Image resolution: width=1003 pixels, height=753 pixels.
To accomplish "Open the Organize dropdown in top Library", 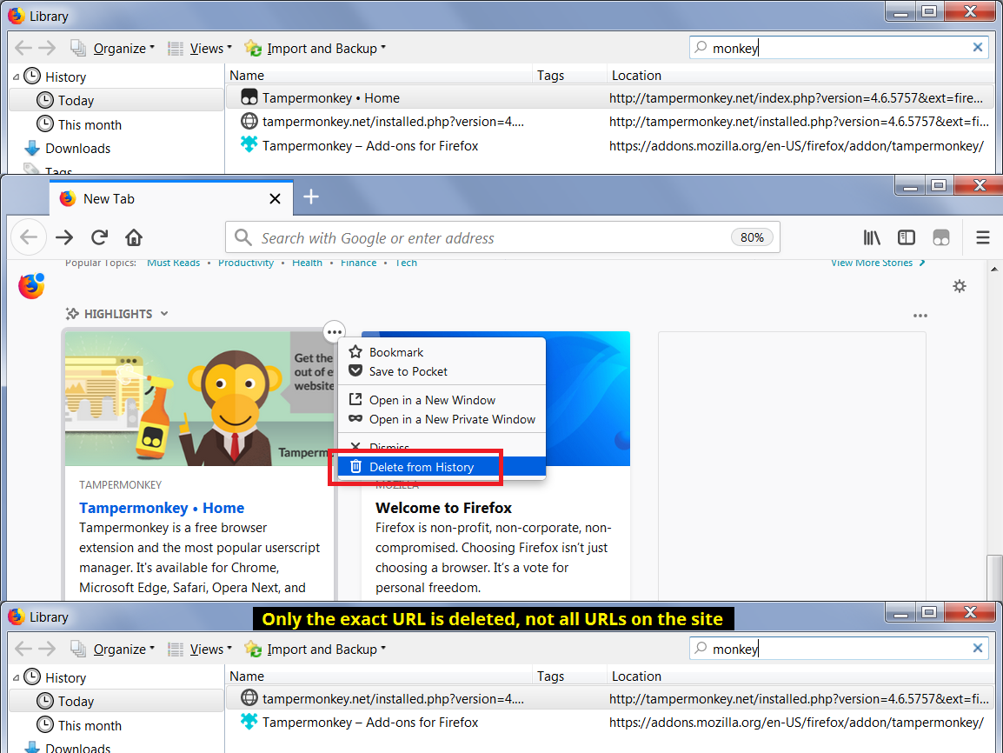I will pyautogui.click(x=123, y=49).
